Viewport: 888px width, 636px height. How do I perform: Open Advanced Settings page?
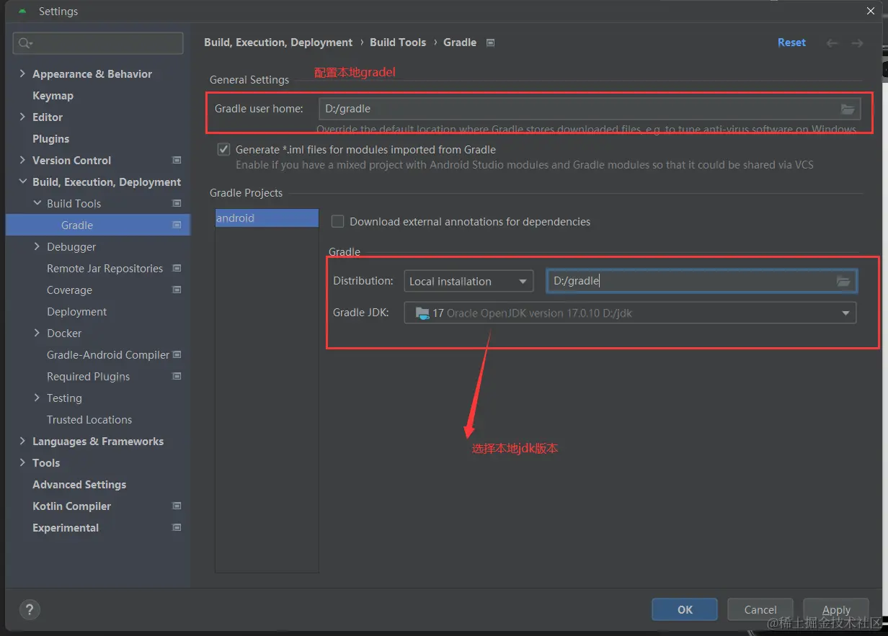coord(79,484)
